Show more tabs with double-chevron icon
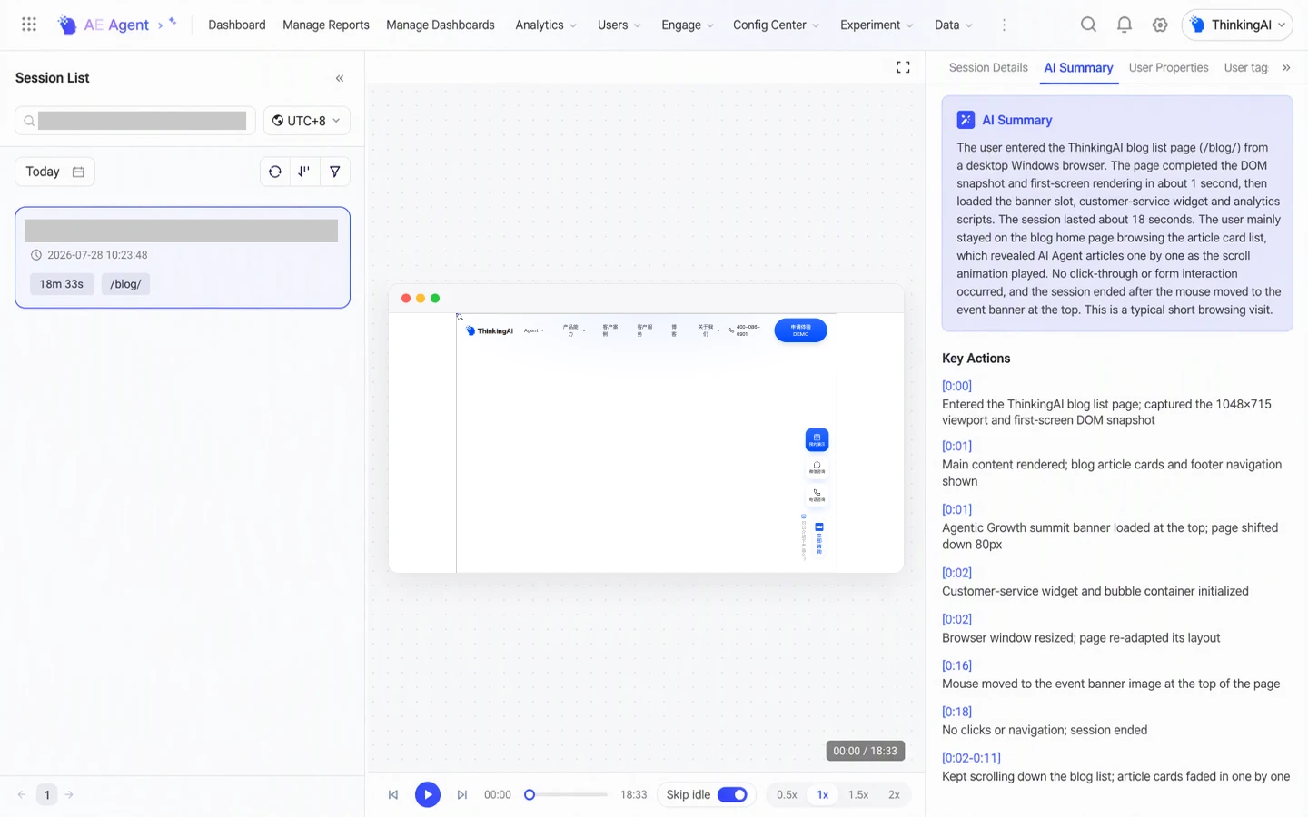 pos(1286,67)
